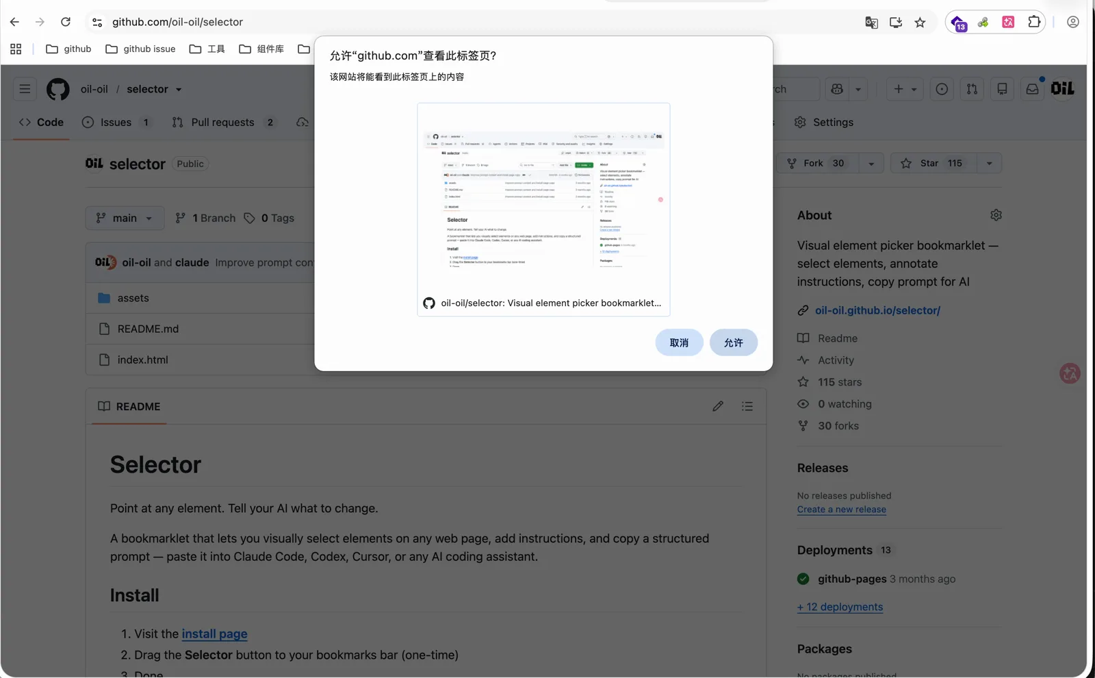Open the oil-oil.github.io/selector/ link

coord(877,310)
